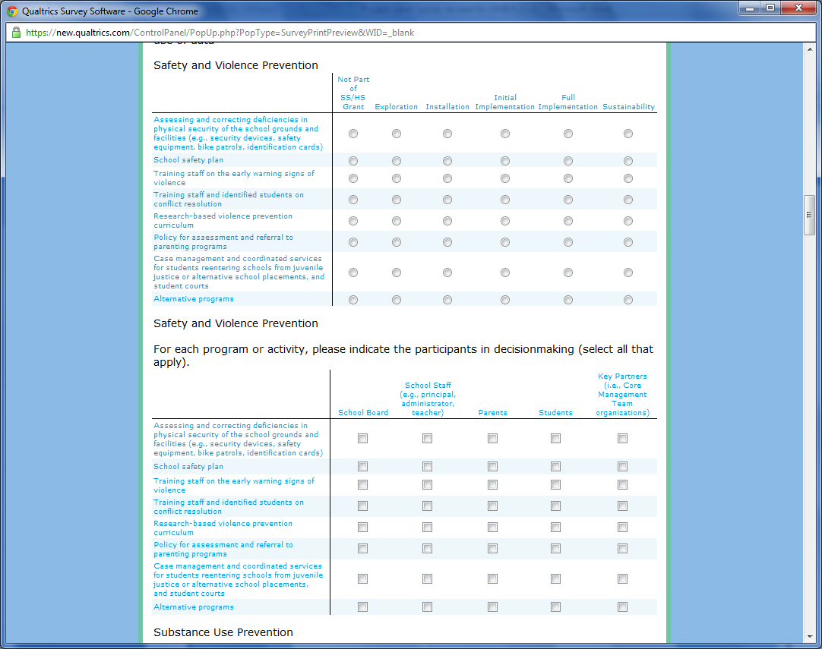This screenshot has width=822, height=649.
Task: Click School safety plan label in the stage table
Action: click(x=188, y=159)
